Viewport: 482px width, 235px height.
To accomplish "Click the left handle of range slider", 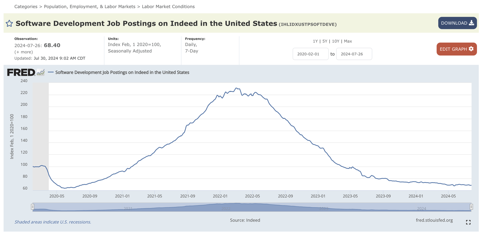I will (33, 207).
